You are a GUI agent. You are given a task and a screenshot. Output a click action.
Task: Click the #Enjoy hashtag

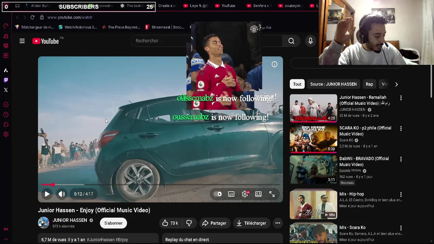point(122,240)
